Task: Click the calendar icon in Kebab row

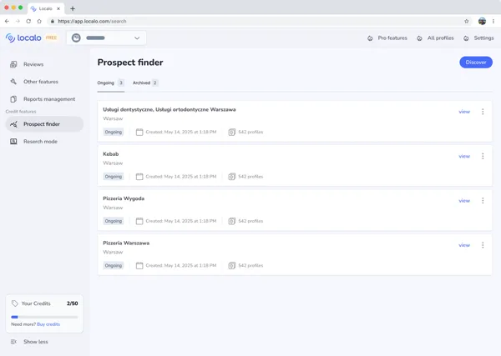Action: [139, 177]
